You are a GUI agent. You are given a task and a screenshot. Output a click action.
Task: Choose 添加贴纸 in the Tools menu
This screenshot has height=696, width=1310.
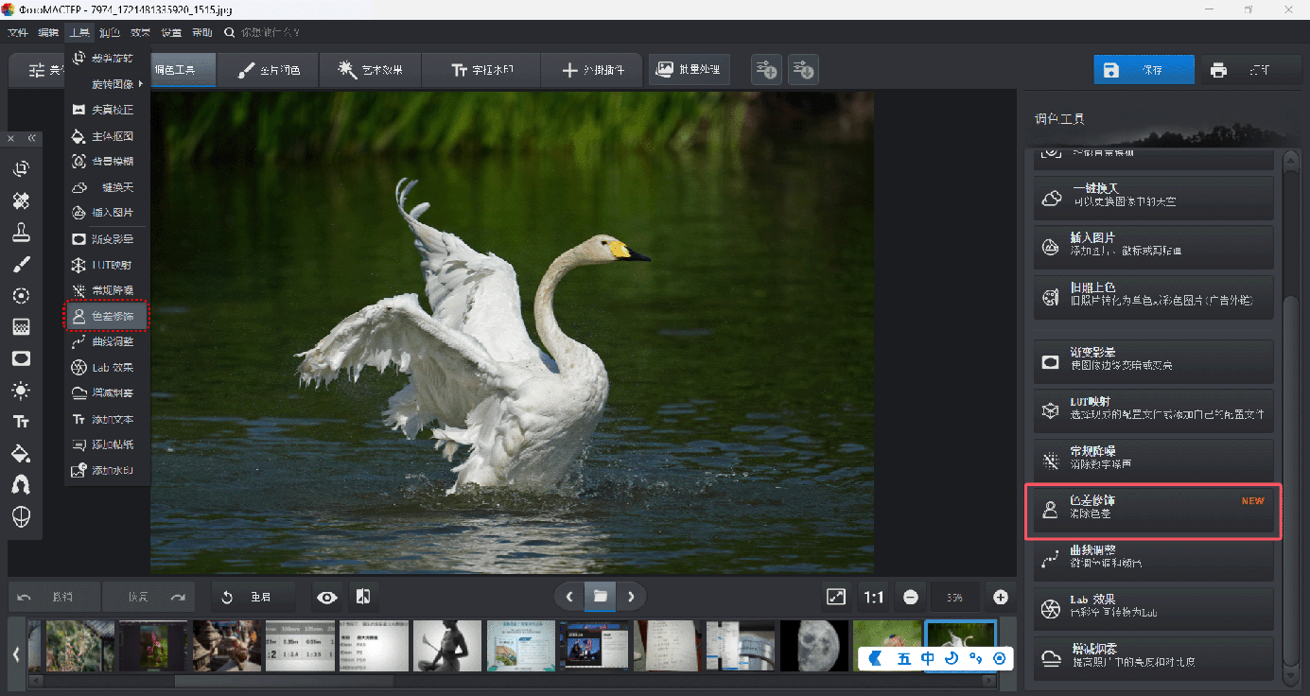[107, 444]
